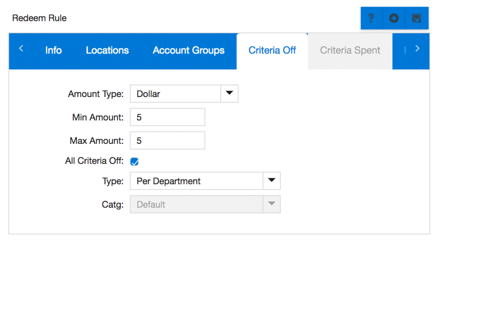Image resolution: width=480 pixels, height=330 pixels.
Task: Open the Locations tab
Action: click(107, 50)
